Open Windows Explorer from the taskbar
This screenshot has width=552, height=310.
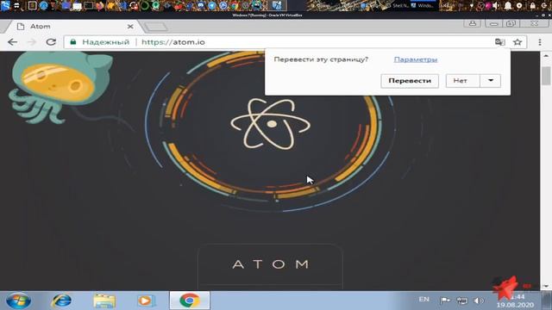click(x=104, y=301)
